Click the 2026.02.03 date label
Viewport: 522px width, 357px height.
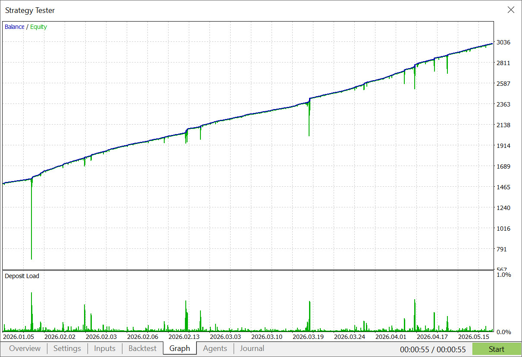click(101, 337)
